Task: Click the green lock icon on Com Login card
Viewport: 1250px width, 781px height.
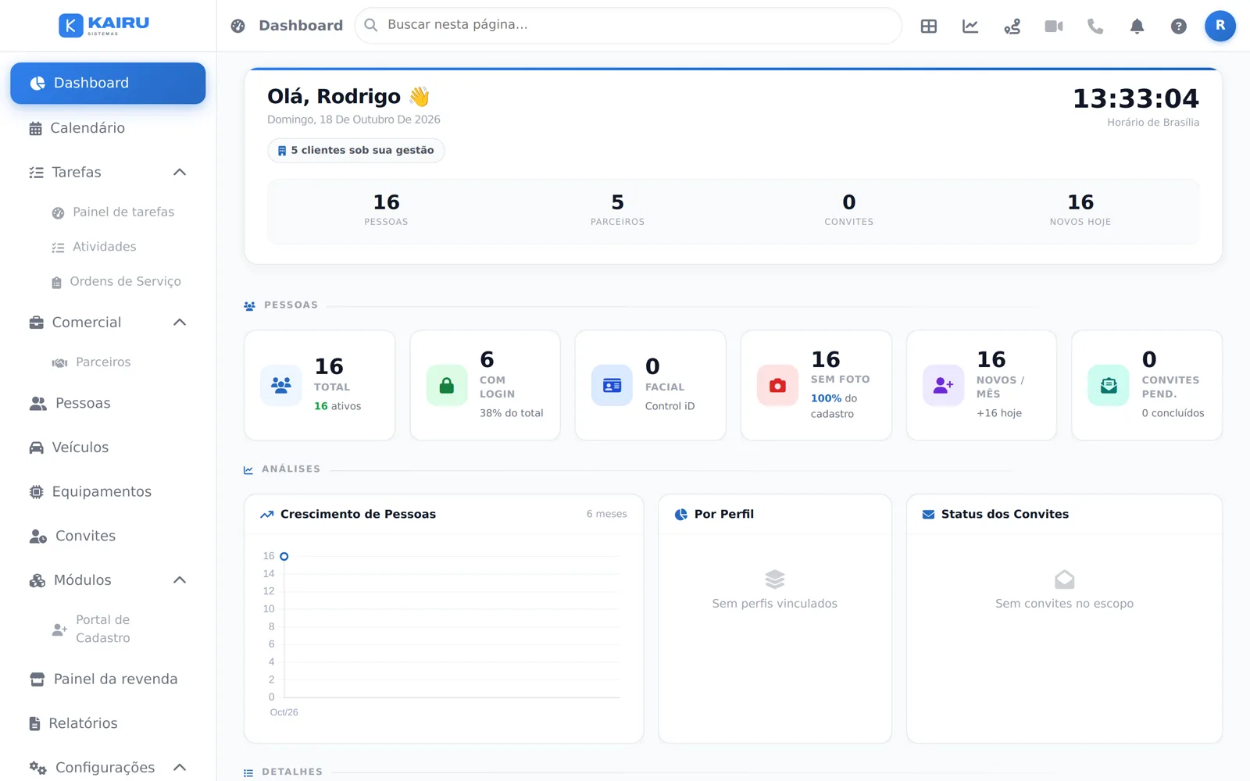Action: pyautogui.click(x=446, y=385)
